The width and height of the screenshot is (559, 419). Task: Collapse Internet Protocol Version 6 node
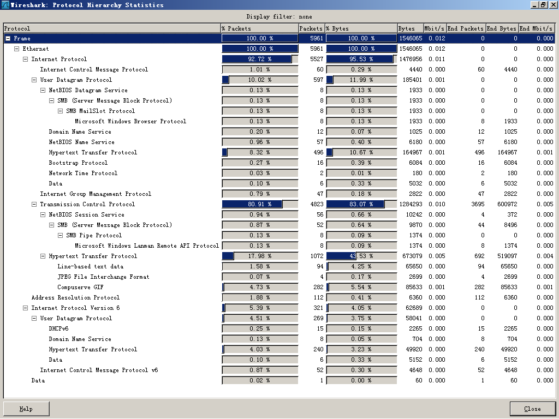tap(25, 308)
